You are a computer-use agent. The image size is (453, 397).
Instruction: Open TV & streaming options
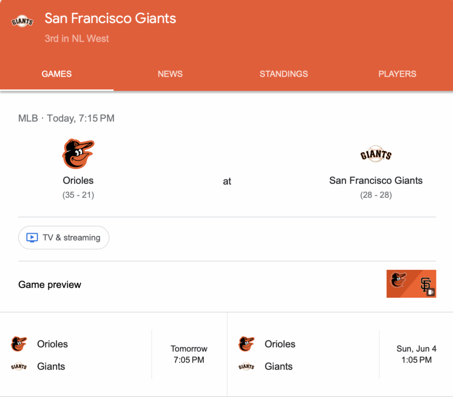click(64, 238)
